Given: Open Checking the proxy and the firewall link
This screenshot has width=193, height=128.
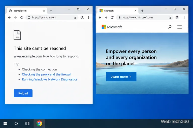Looking at the screenshot, I should click(47, 74).
